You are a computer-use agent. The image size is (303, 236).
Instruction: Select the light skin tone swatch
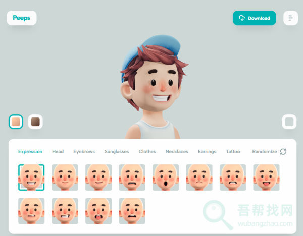point(16,122)
